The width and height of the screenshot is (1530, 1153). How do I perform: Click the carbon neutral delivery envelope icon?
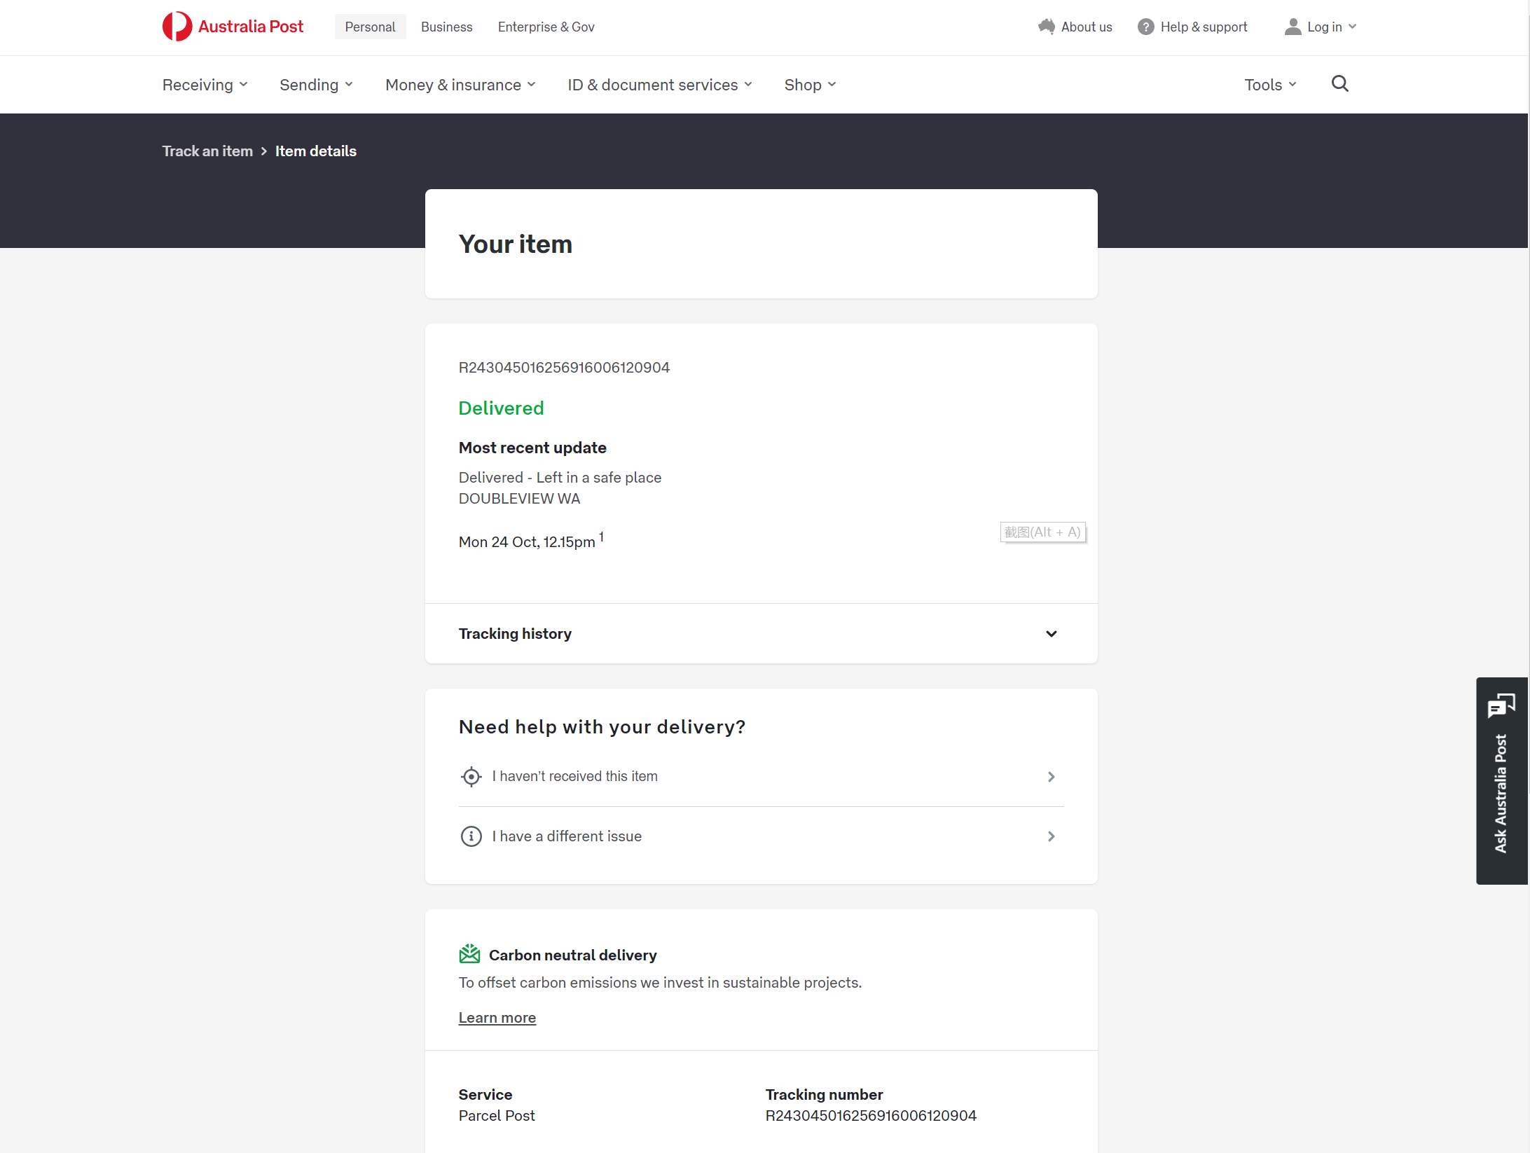tap(469, 954)
